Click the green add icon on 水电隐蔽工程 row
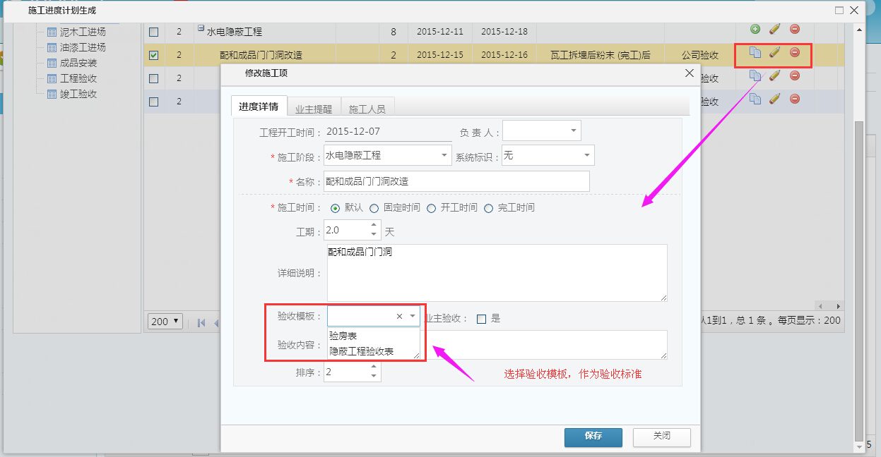This screenshot has height=457, width=881. click(x=754, y=29)
